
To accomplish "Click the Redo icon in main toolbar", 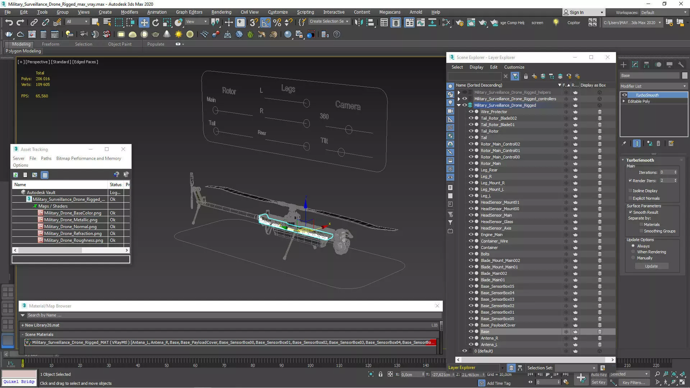I will (x=20, y=23).
